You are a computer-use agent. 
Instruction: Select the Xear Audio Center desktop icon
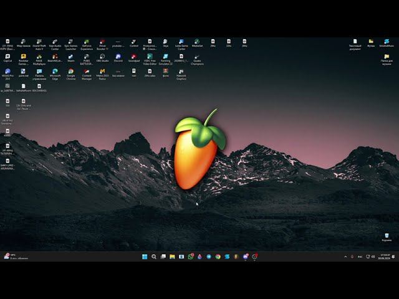coord(55,44)
